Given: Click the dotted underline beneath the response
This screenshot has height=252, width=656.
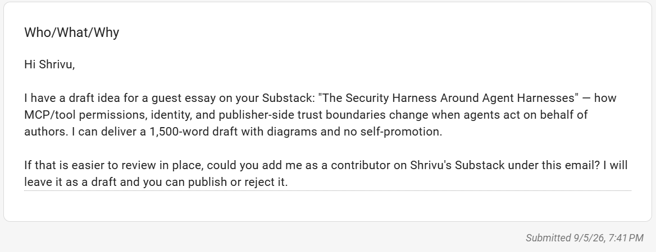Looking at the screenshot, I should coord(327,190).
